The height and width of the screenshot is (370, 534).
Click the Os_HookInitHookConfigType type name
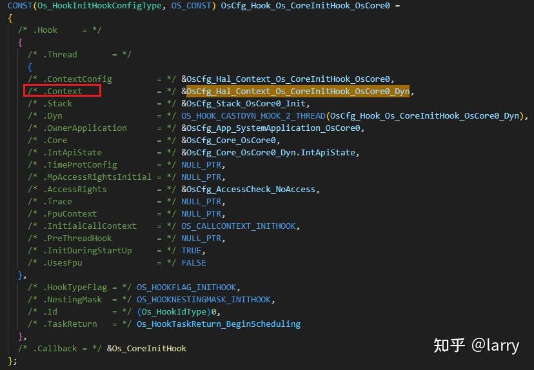point(99,6)
